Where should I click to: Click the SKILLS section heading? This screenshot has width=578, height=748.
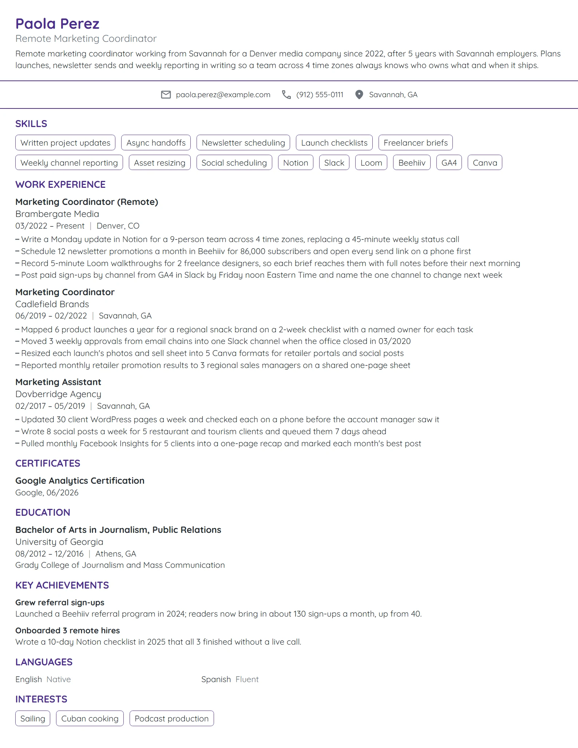(31, 124)
